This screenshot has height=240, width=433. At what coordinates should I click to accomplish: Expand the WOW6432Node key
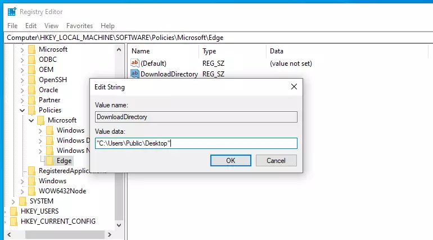[x=22, y=192]
